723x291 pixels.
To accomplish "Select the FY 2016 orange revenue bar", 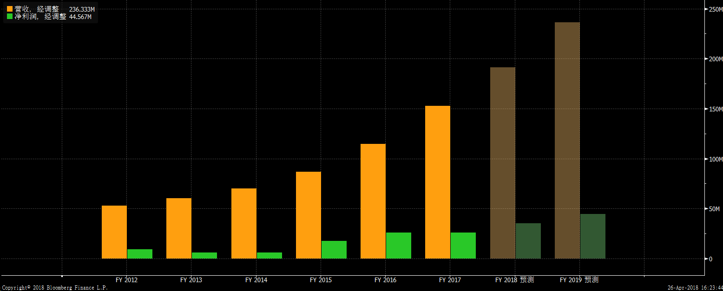I will click(x=373, y=201).
